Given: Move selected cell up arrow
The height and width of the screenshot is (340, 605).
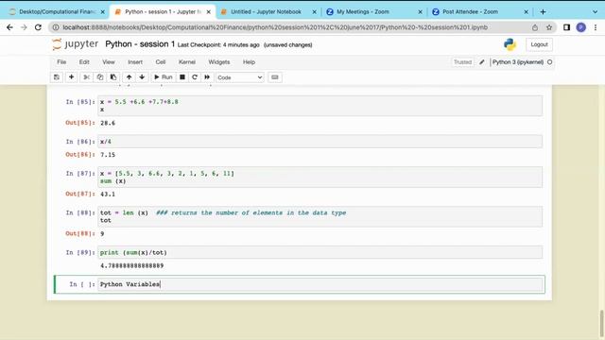Looking at the screenshot, I should (129, 77).
